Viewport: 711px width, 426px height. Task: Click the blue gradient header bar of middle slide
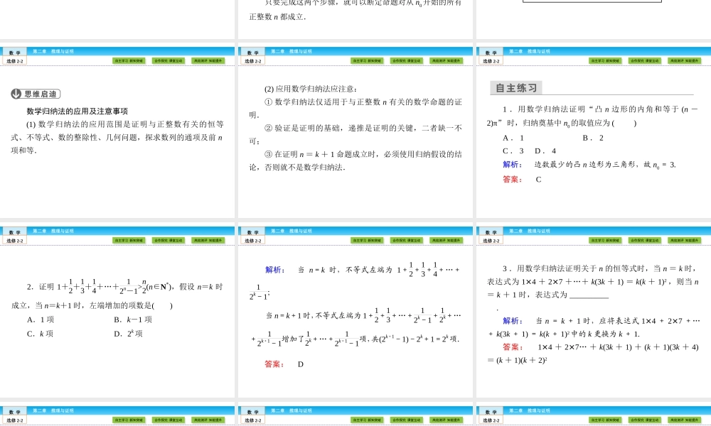[355, 51]
